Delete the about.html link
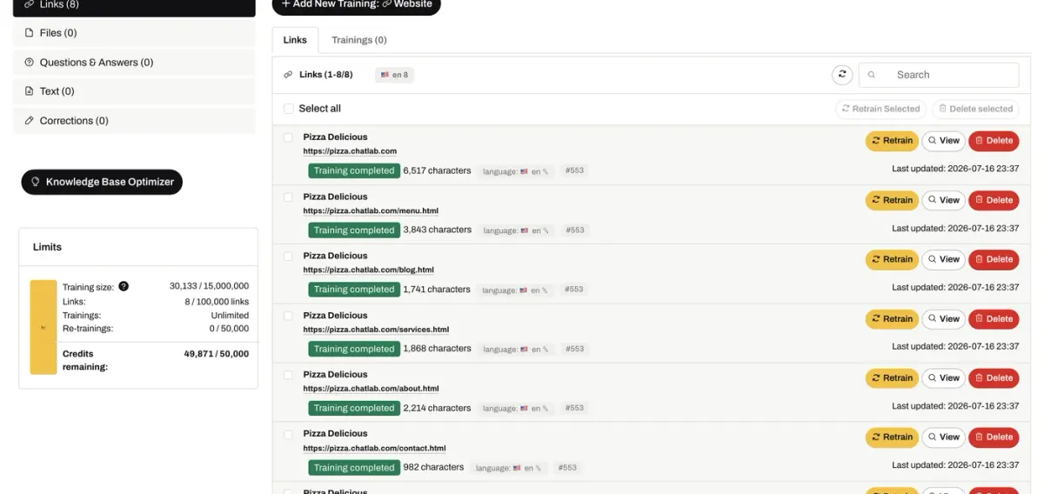1044x494 pixels. tap(994, 378)
